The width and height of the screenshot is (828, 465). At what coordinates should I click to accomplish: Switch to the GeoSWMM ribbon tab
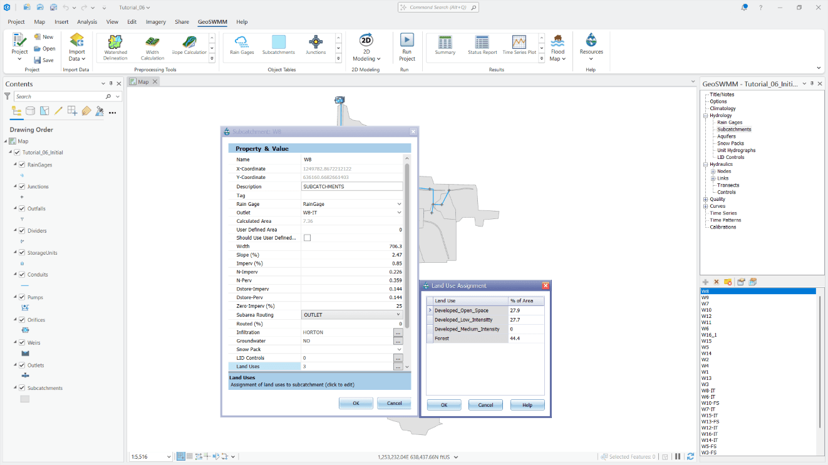(212, 21)
